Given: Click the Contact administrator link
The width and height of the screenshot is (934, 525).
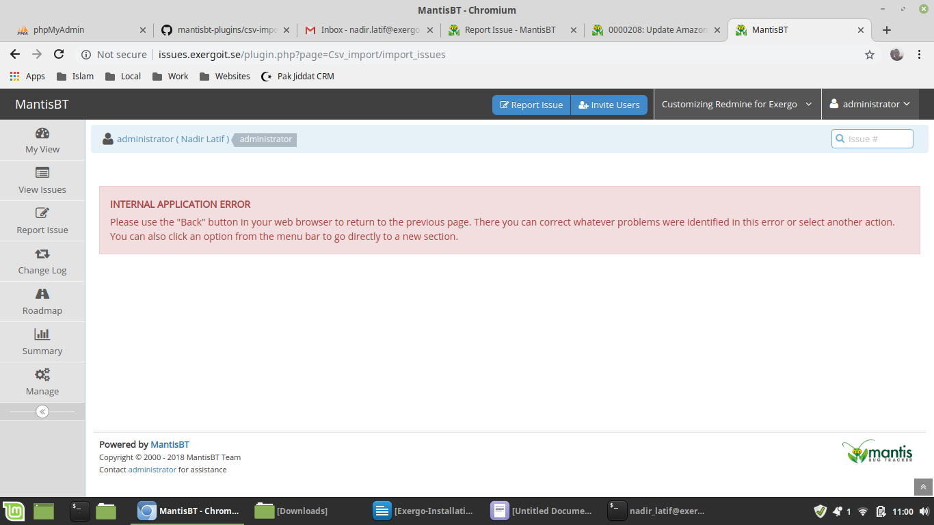Looking at the screenshot, I should click(152, 470).
